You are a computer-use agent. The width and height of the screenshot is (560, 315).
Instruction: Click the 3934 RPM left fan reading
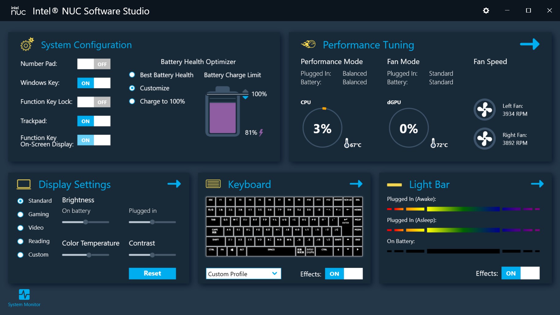tap(515, 114)
